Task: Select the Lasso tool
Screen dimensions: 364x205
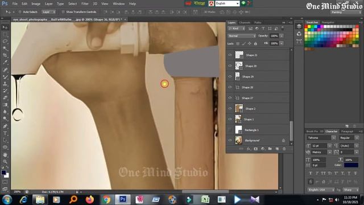Action: 5,42
